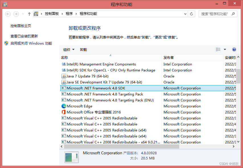
Task: Select Visual C++ 2008 Redistributable x64 entry
Action: pyautogui.click(x=148, y=142)
